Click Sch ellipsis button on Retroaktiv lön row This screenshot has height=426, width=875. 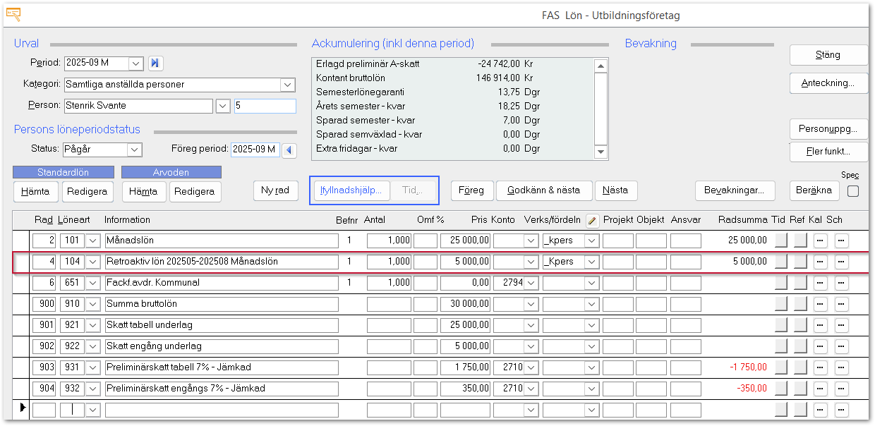840,262
